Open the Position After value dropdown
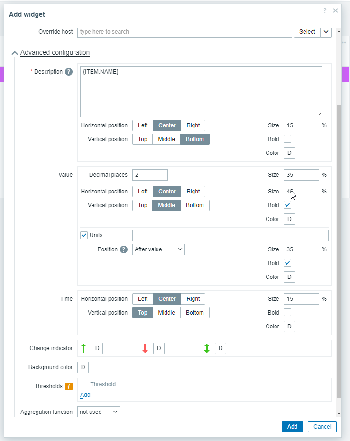Viewport: 350px width, 441px height. [158, 249]
